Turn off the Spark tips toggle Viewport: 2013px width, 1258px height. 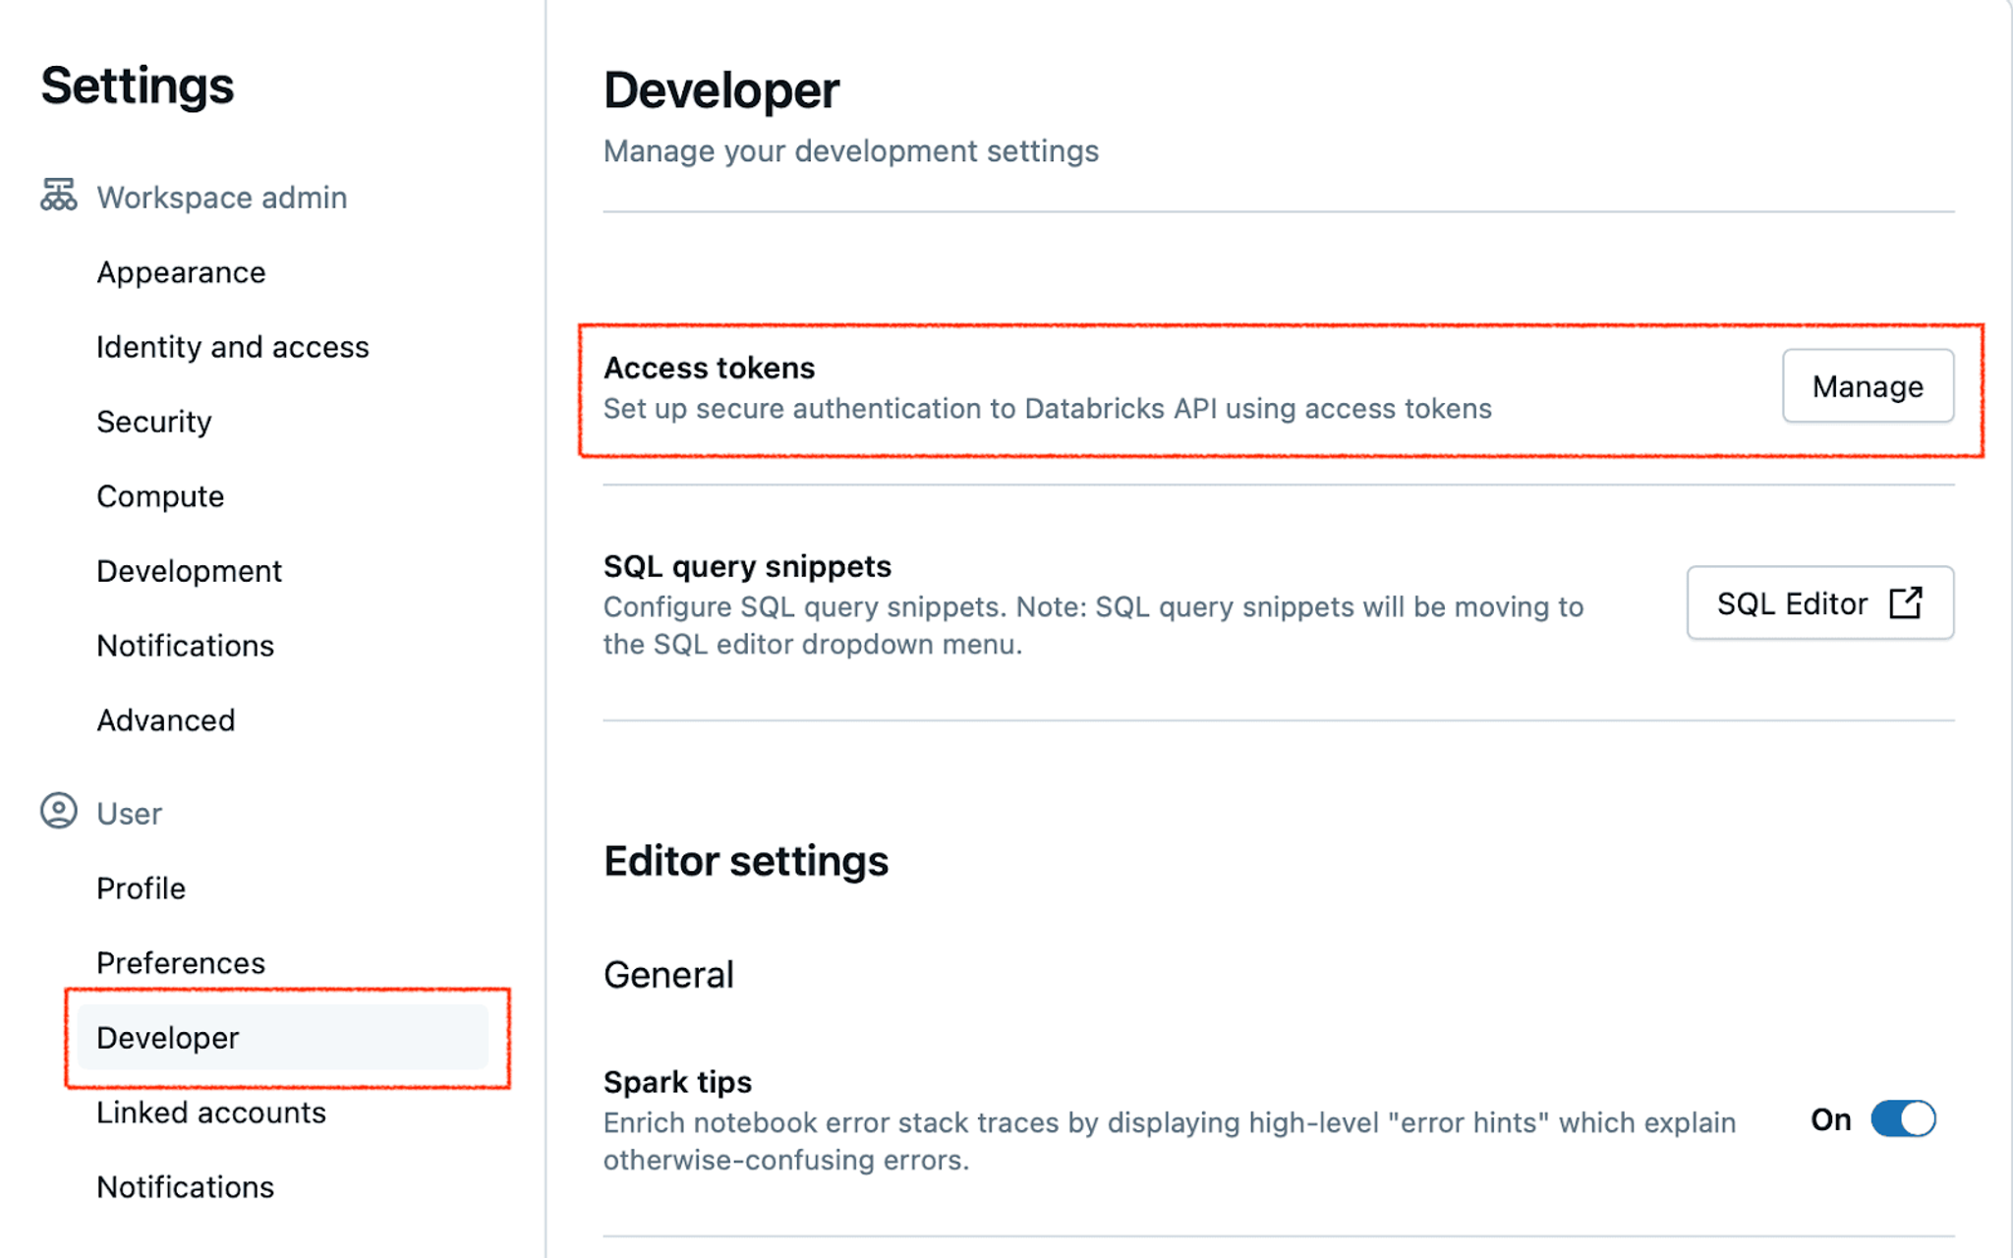(1903, 1118)
